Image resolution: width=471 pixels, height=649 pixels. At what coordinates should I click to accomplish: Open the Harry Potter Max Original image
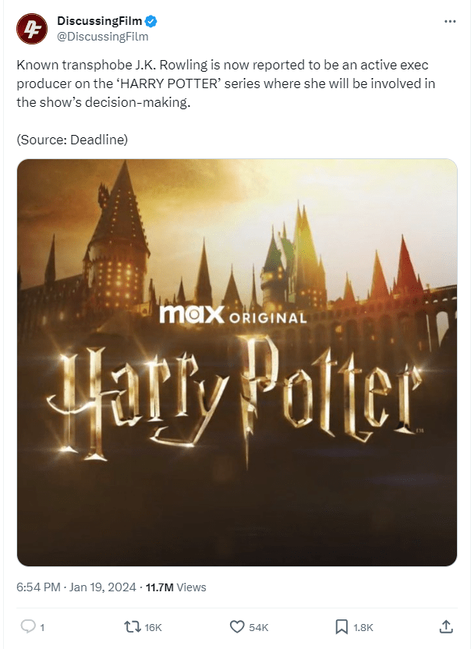coord(237,362)
